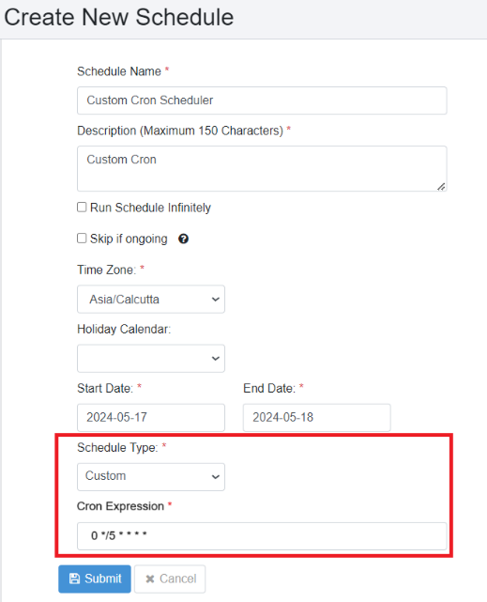Click the Run Schedule Infinitely label
487x602 pixels.
pos(150,208)
